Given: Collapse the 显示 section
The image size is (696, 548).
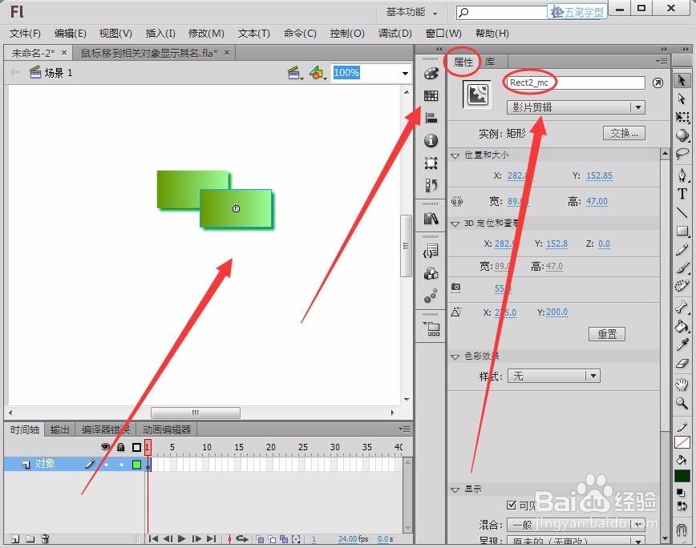Looking at the screenshot, I should pos(455,490).
